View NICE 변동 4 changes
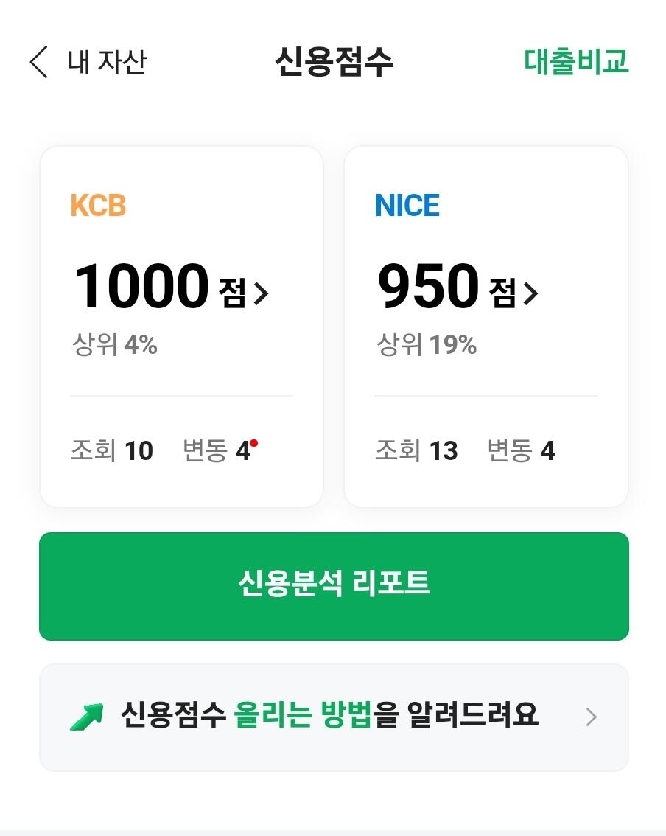This screenshot has height=836, width=666. click(521, 450)
